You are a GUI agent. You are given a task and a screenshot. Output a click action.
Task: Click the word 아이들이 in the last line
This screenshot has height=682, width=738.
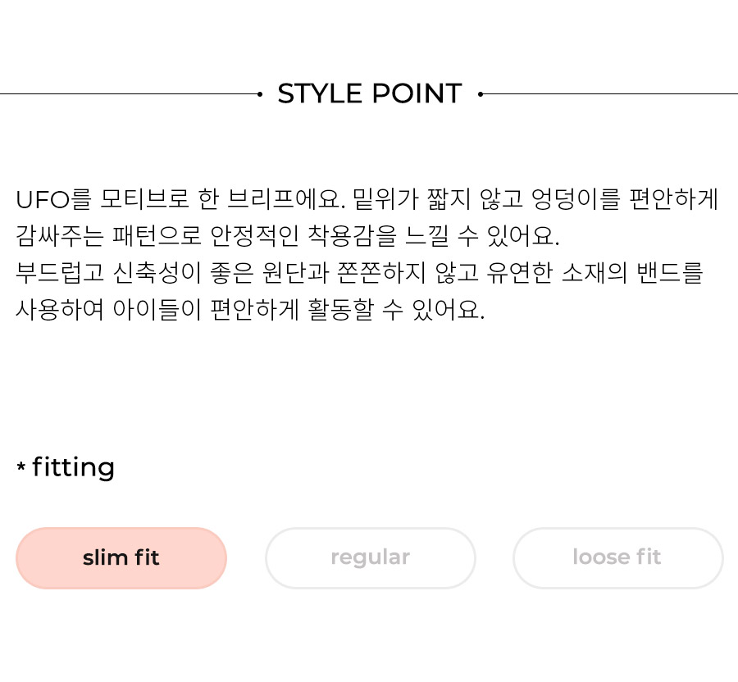tap(157, 310)
